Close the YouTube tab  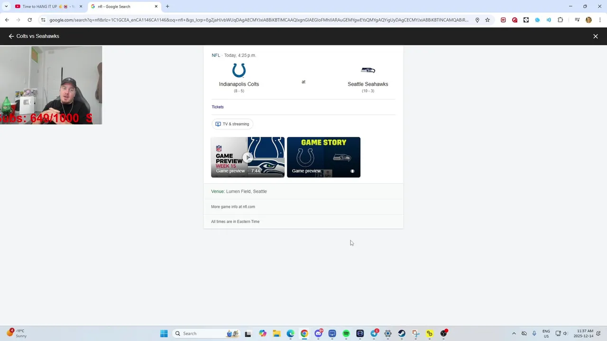[81, 7]
